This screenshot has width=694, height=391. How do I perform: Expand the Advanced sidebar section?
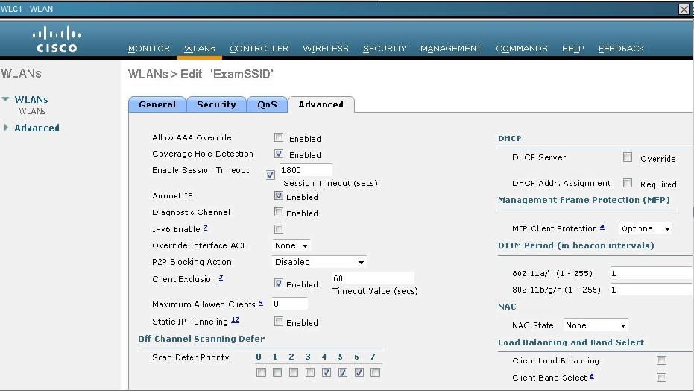pyautogui.click(x=6, y=128)
